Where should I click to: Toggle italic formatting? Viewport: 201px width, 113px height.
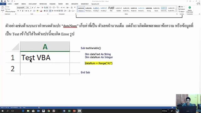pyautogui.click(x=20, y=11)
